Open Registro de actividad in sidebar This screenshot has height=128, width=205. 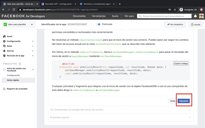pyautogui.click(x=17, y=89)
